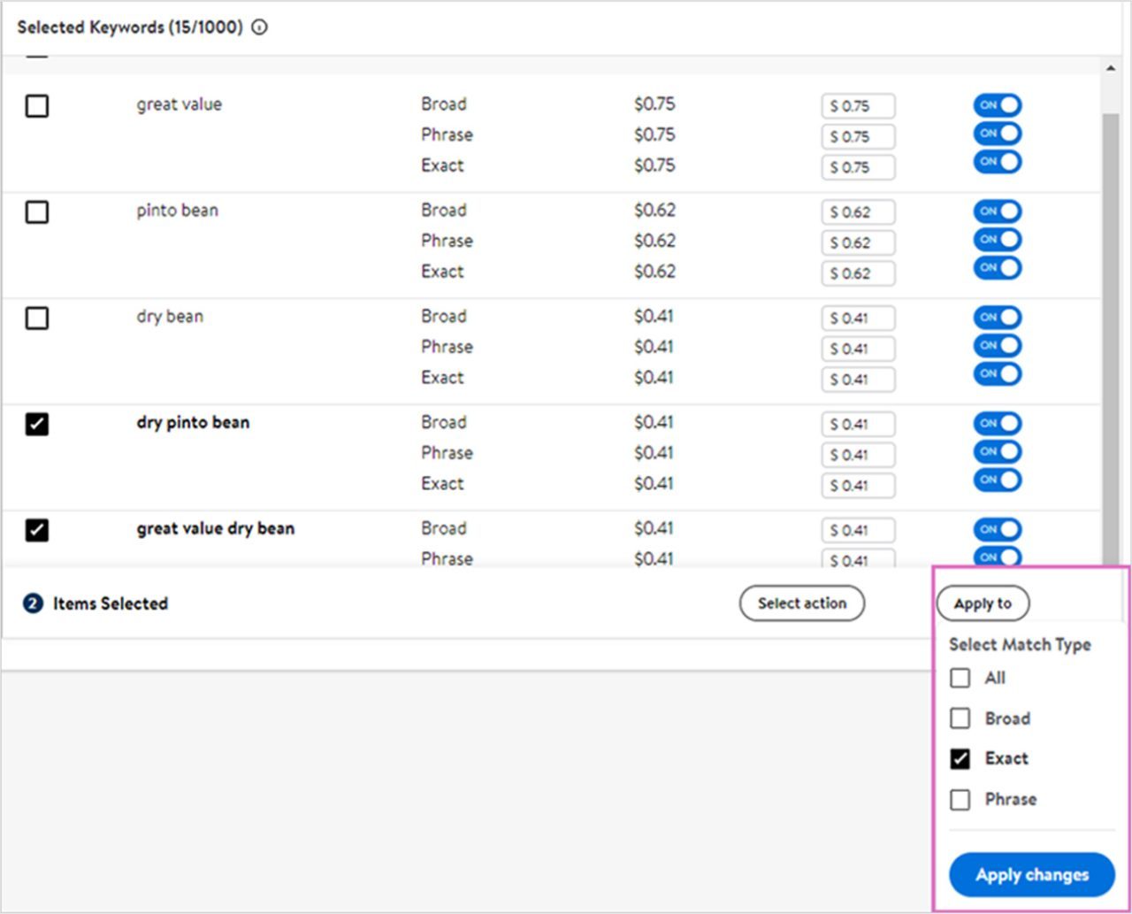
Task: Click the Apply to dropdown button
Action: tap(983, 603)
